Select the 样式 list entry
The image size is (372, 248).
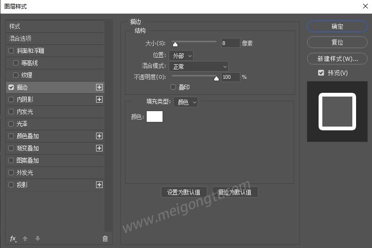pyautogui.click(x=55, y=26)
